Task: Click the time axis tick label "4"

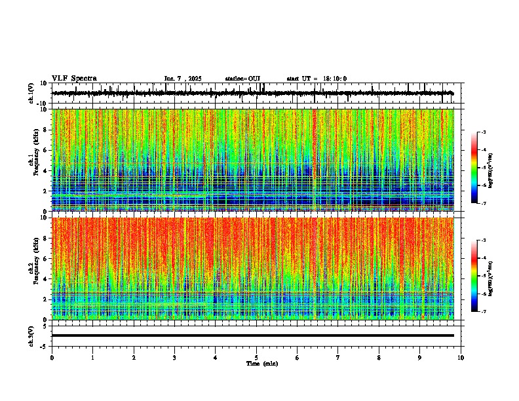Action: pyautogui.click(x=216, y=358)
